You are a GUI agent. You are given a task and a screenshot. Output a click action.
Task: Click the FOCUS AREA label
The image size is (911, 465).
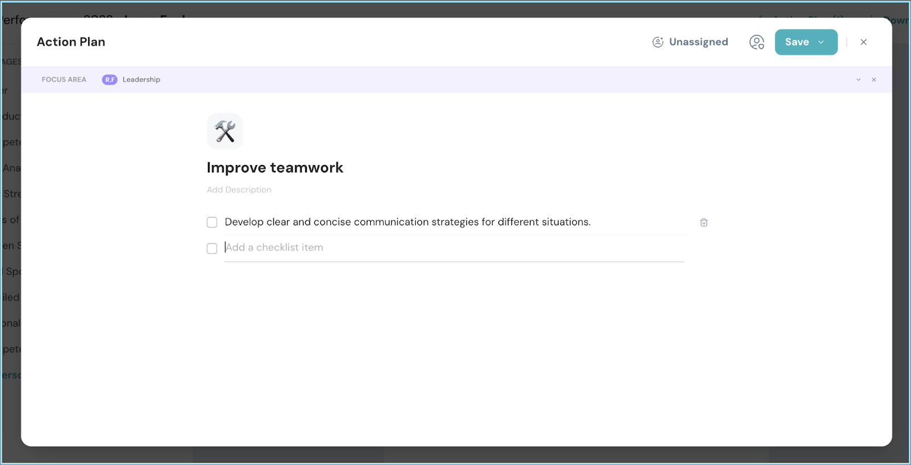pyautogui.click(x=64, y=80)
